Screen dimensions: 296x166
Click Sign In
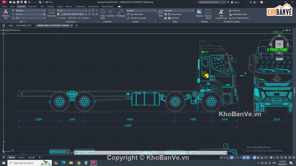pyautogui.click(x=235, y=2)
